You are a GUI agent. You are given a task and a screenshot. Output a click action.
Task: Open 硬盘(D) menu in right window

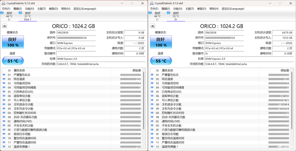202,8
